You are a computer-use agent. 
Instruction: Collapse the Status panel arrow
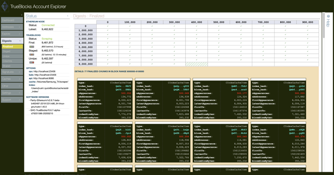pos(68,16)
